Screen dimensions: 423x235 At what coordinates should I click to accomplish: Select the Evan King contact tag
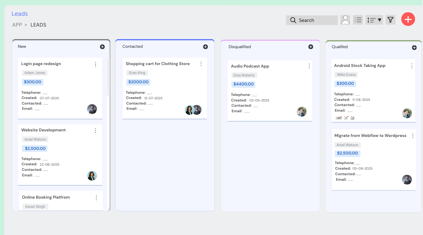coord(137,73)
